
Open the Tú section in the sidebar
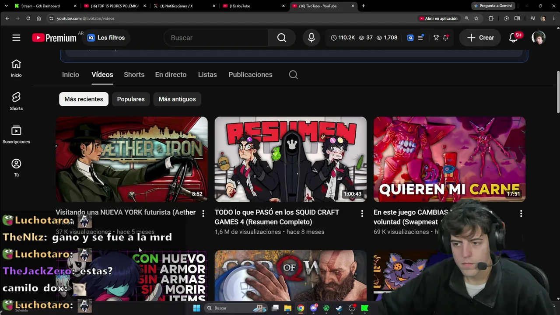pyautogui.click(x=16, y=168)
